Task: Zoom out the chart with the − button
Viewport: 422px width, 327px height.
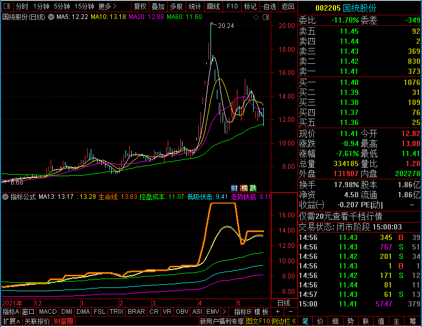Action: [291, 312]
